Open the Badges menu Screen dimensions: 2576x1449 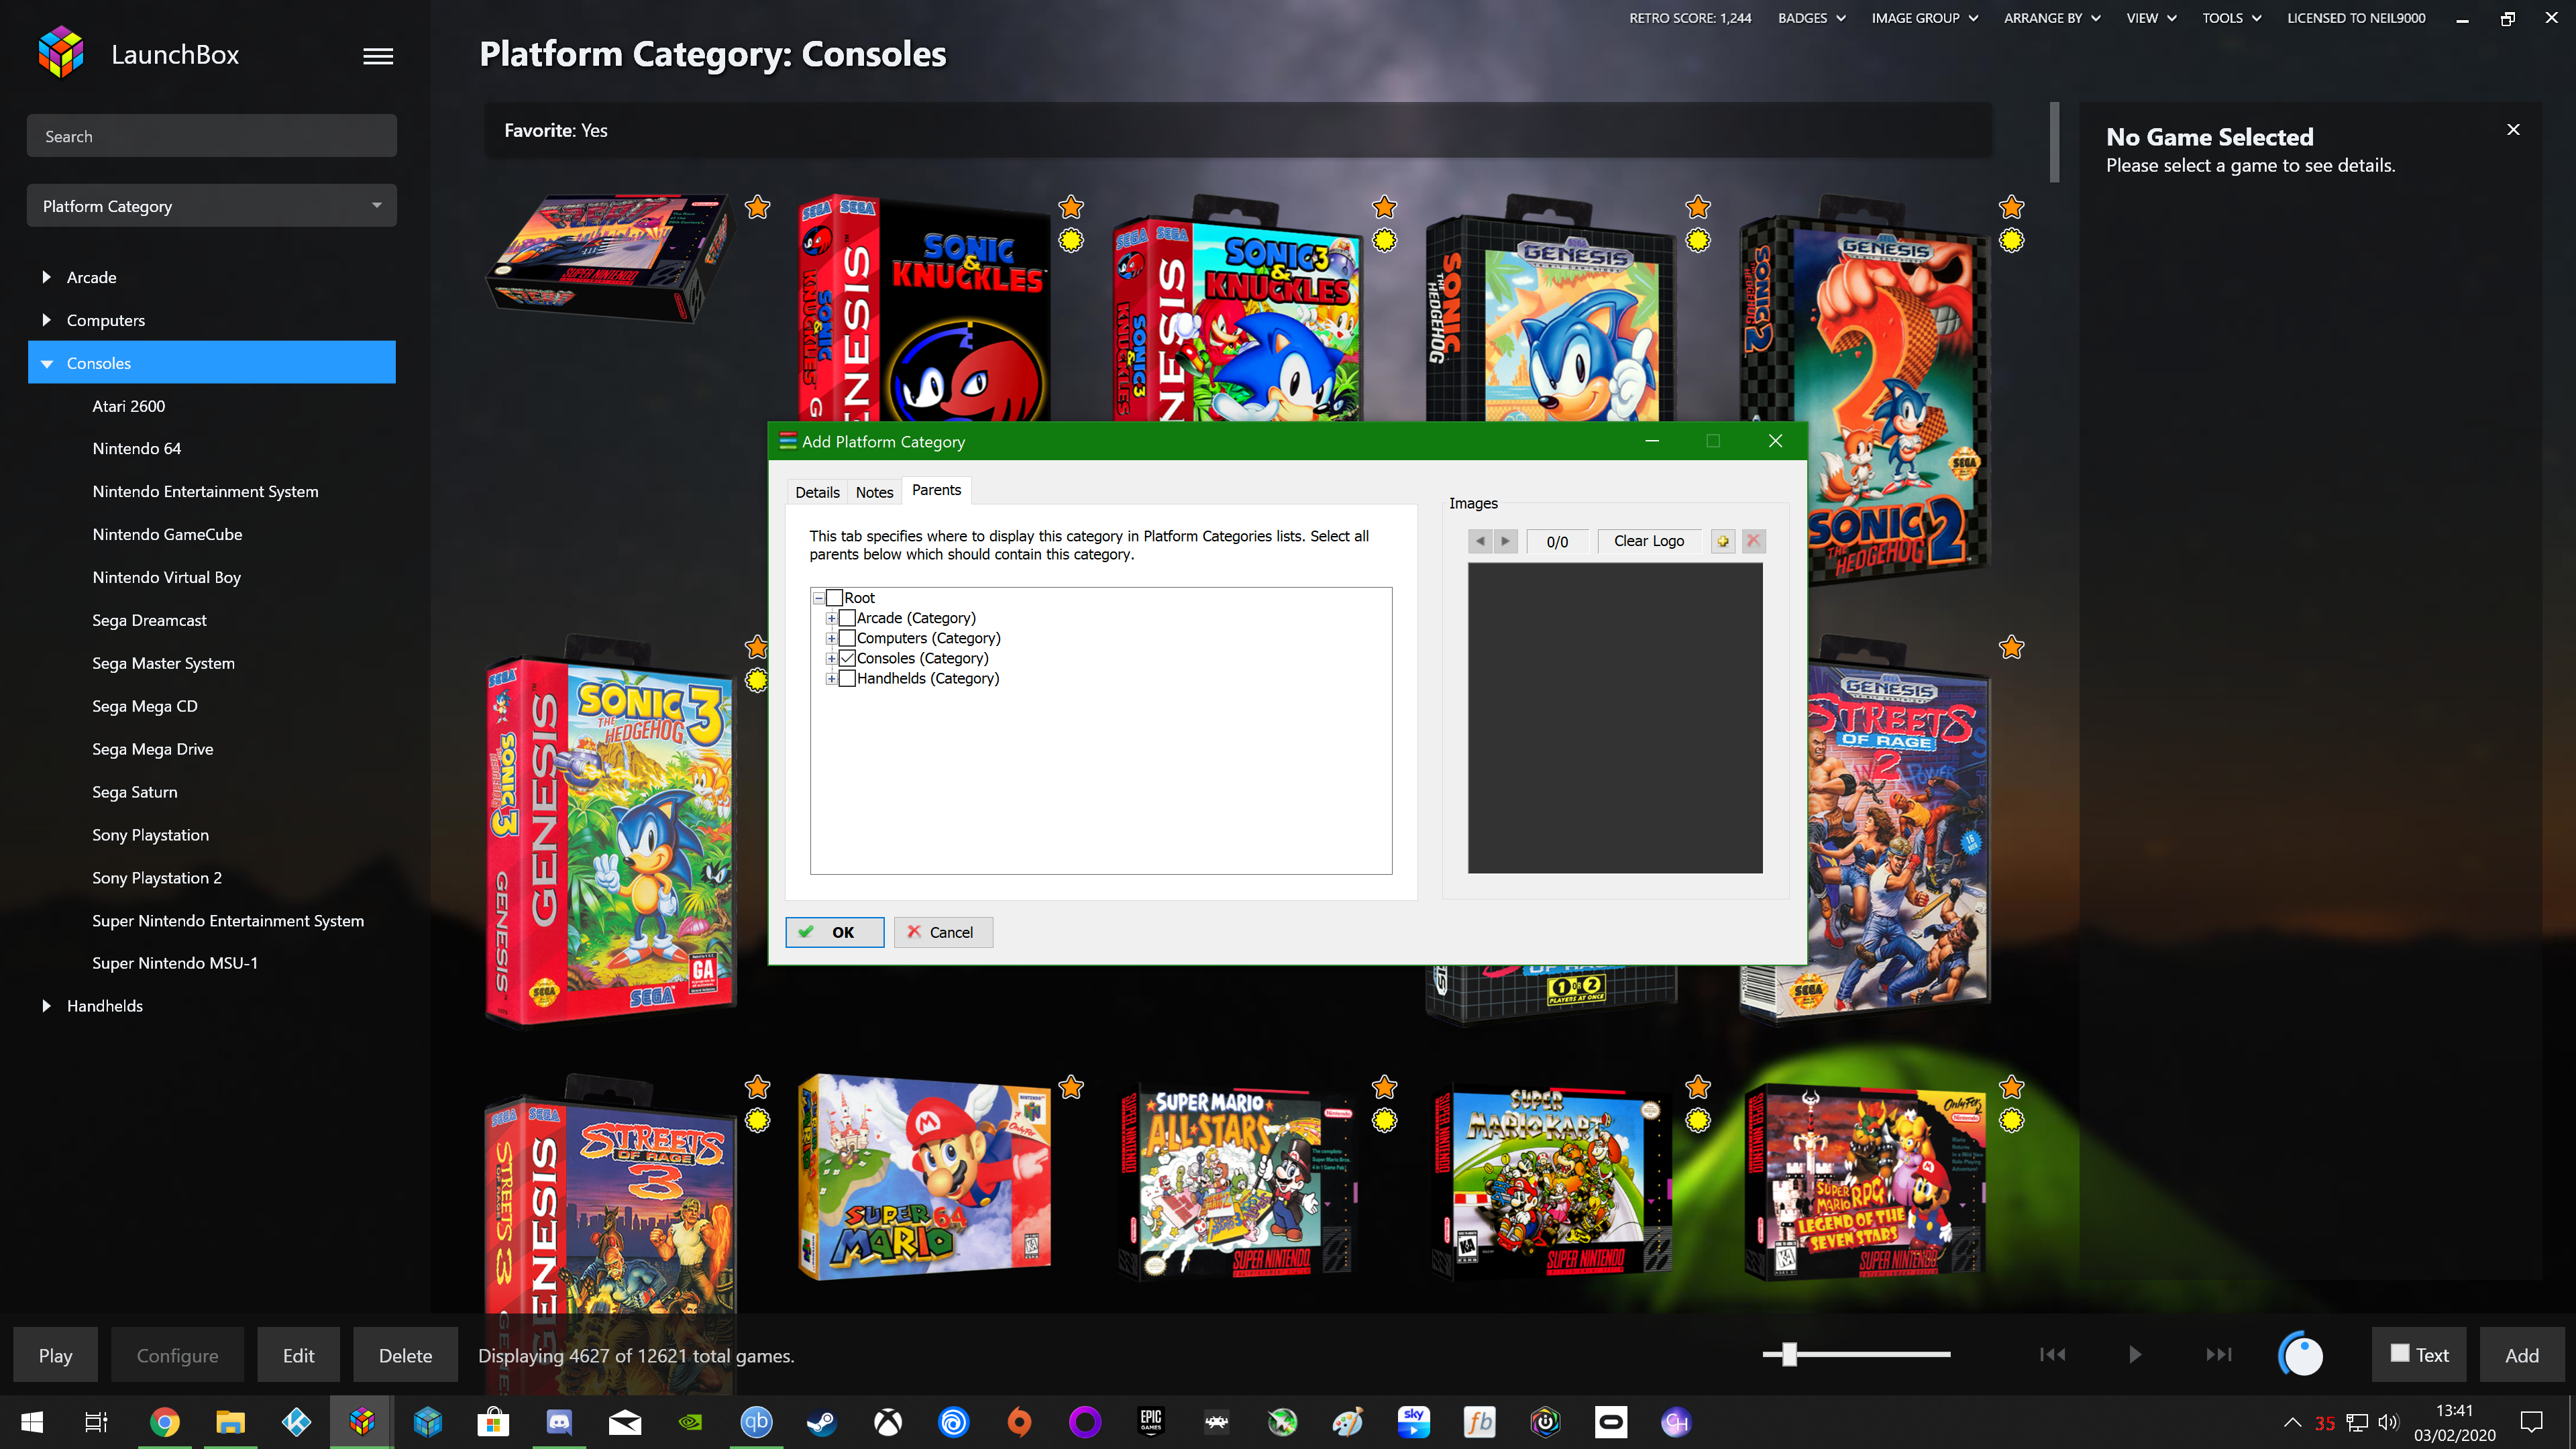click(1811, 18)
